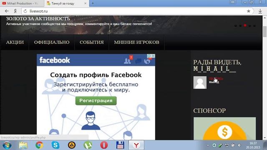The width and height of the screenshot is (267, 150).
Task: Bookmark the page with the star icon
Action: tap(249, 11)
